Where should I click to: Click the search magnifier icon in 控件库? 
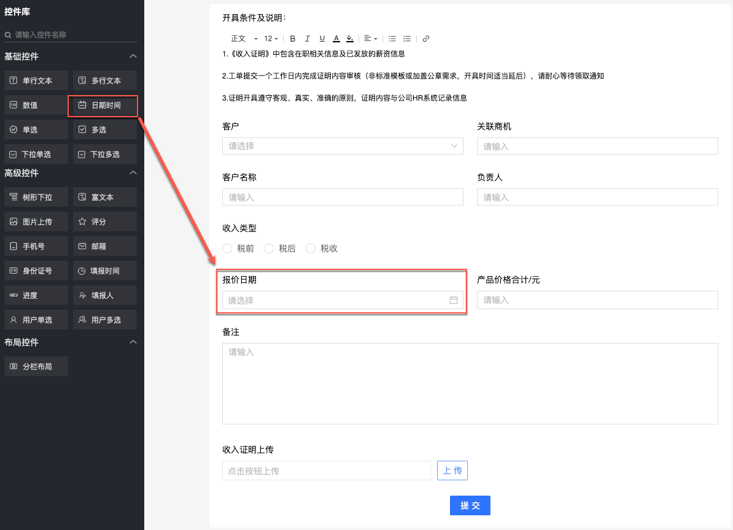point(8,35)
